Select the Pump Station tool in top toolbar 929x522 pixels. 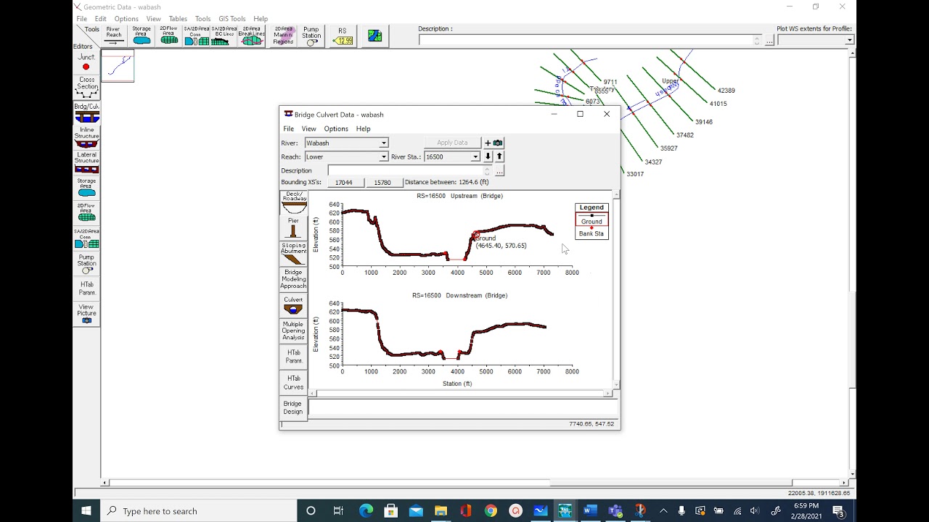click(311, 36)
